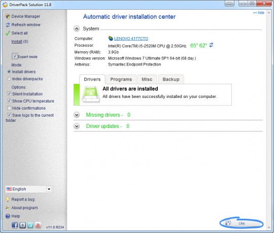
Task: Click the Report a bug lightbulb icon
Action: coord(8,199)
